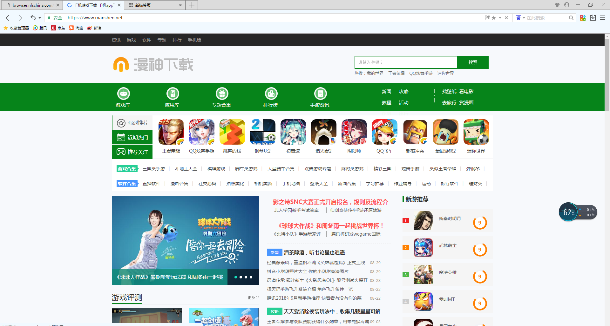
Task: Click the 球球大作战 carousel banner
Action: (186, 240)
